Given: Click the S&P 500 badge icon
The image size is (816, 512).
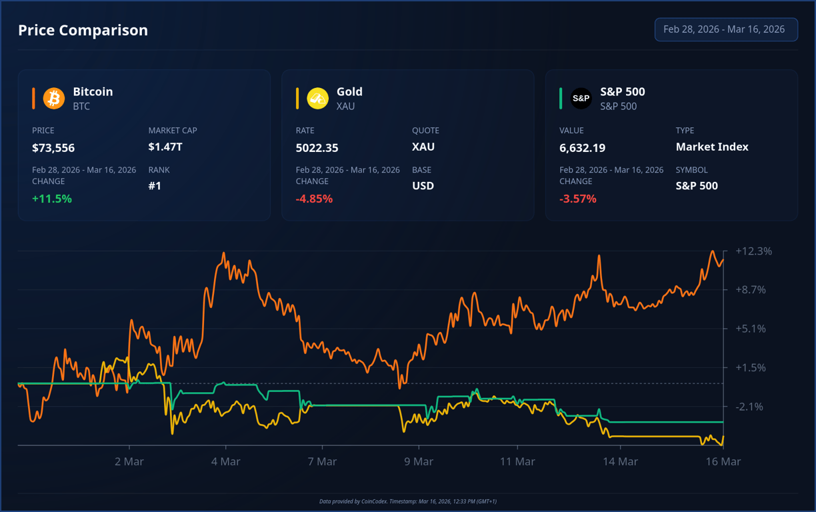Looking at the screenshot, I should click(x=581, y=98).
